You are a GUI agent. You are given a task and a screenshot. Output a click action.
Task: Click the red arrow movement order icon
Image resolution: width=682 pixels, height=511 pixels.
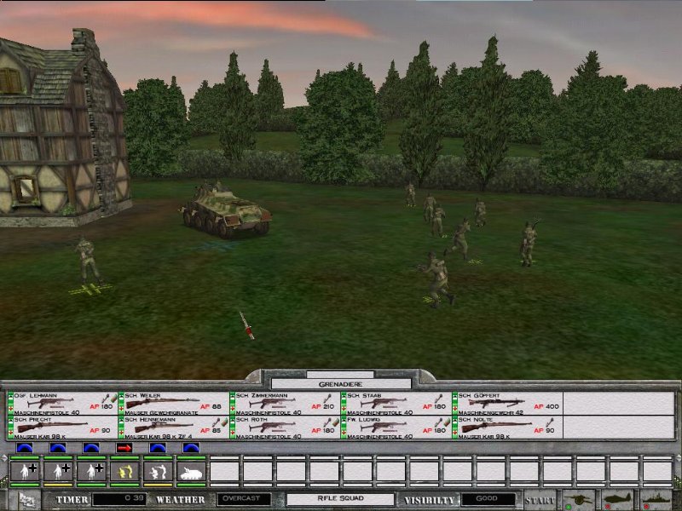(x=124, y=447)
